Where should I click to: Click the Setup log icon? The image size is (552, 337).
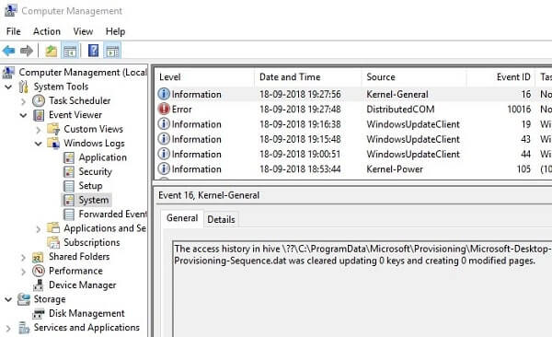tap(69, 186)
